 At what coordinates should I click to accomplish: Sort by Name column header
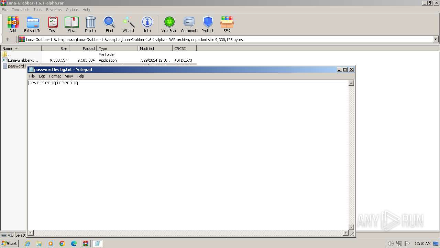[x=21, y=49]
